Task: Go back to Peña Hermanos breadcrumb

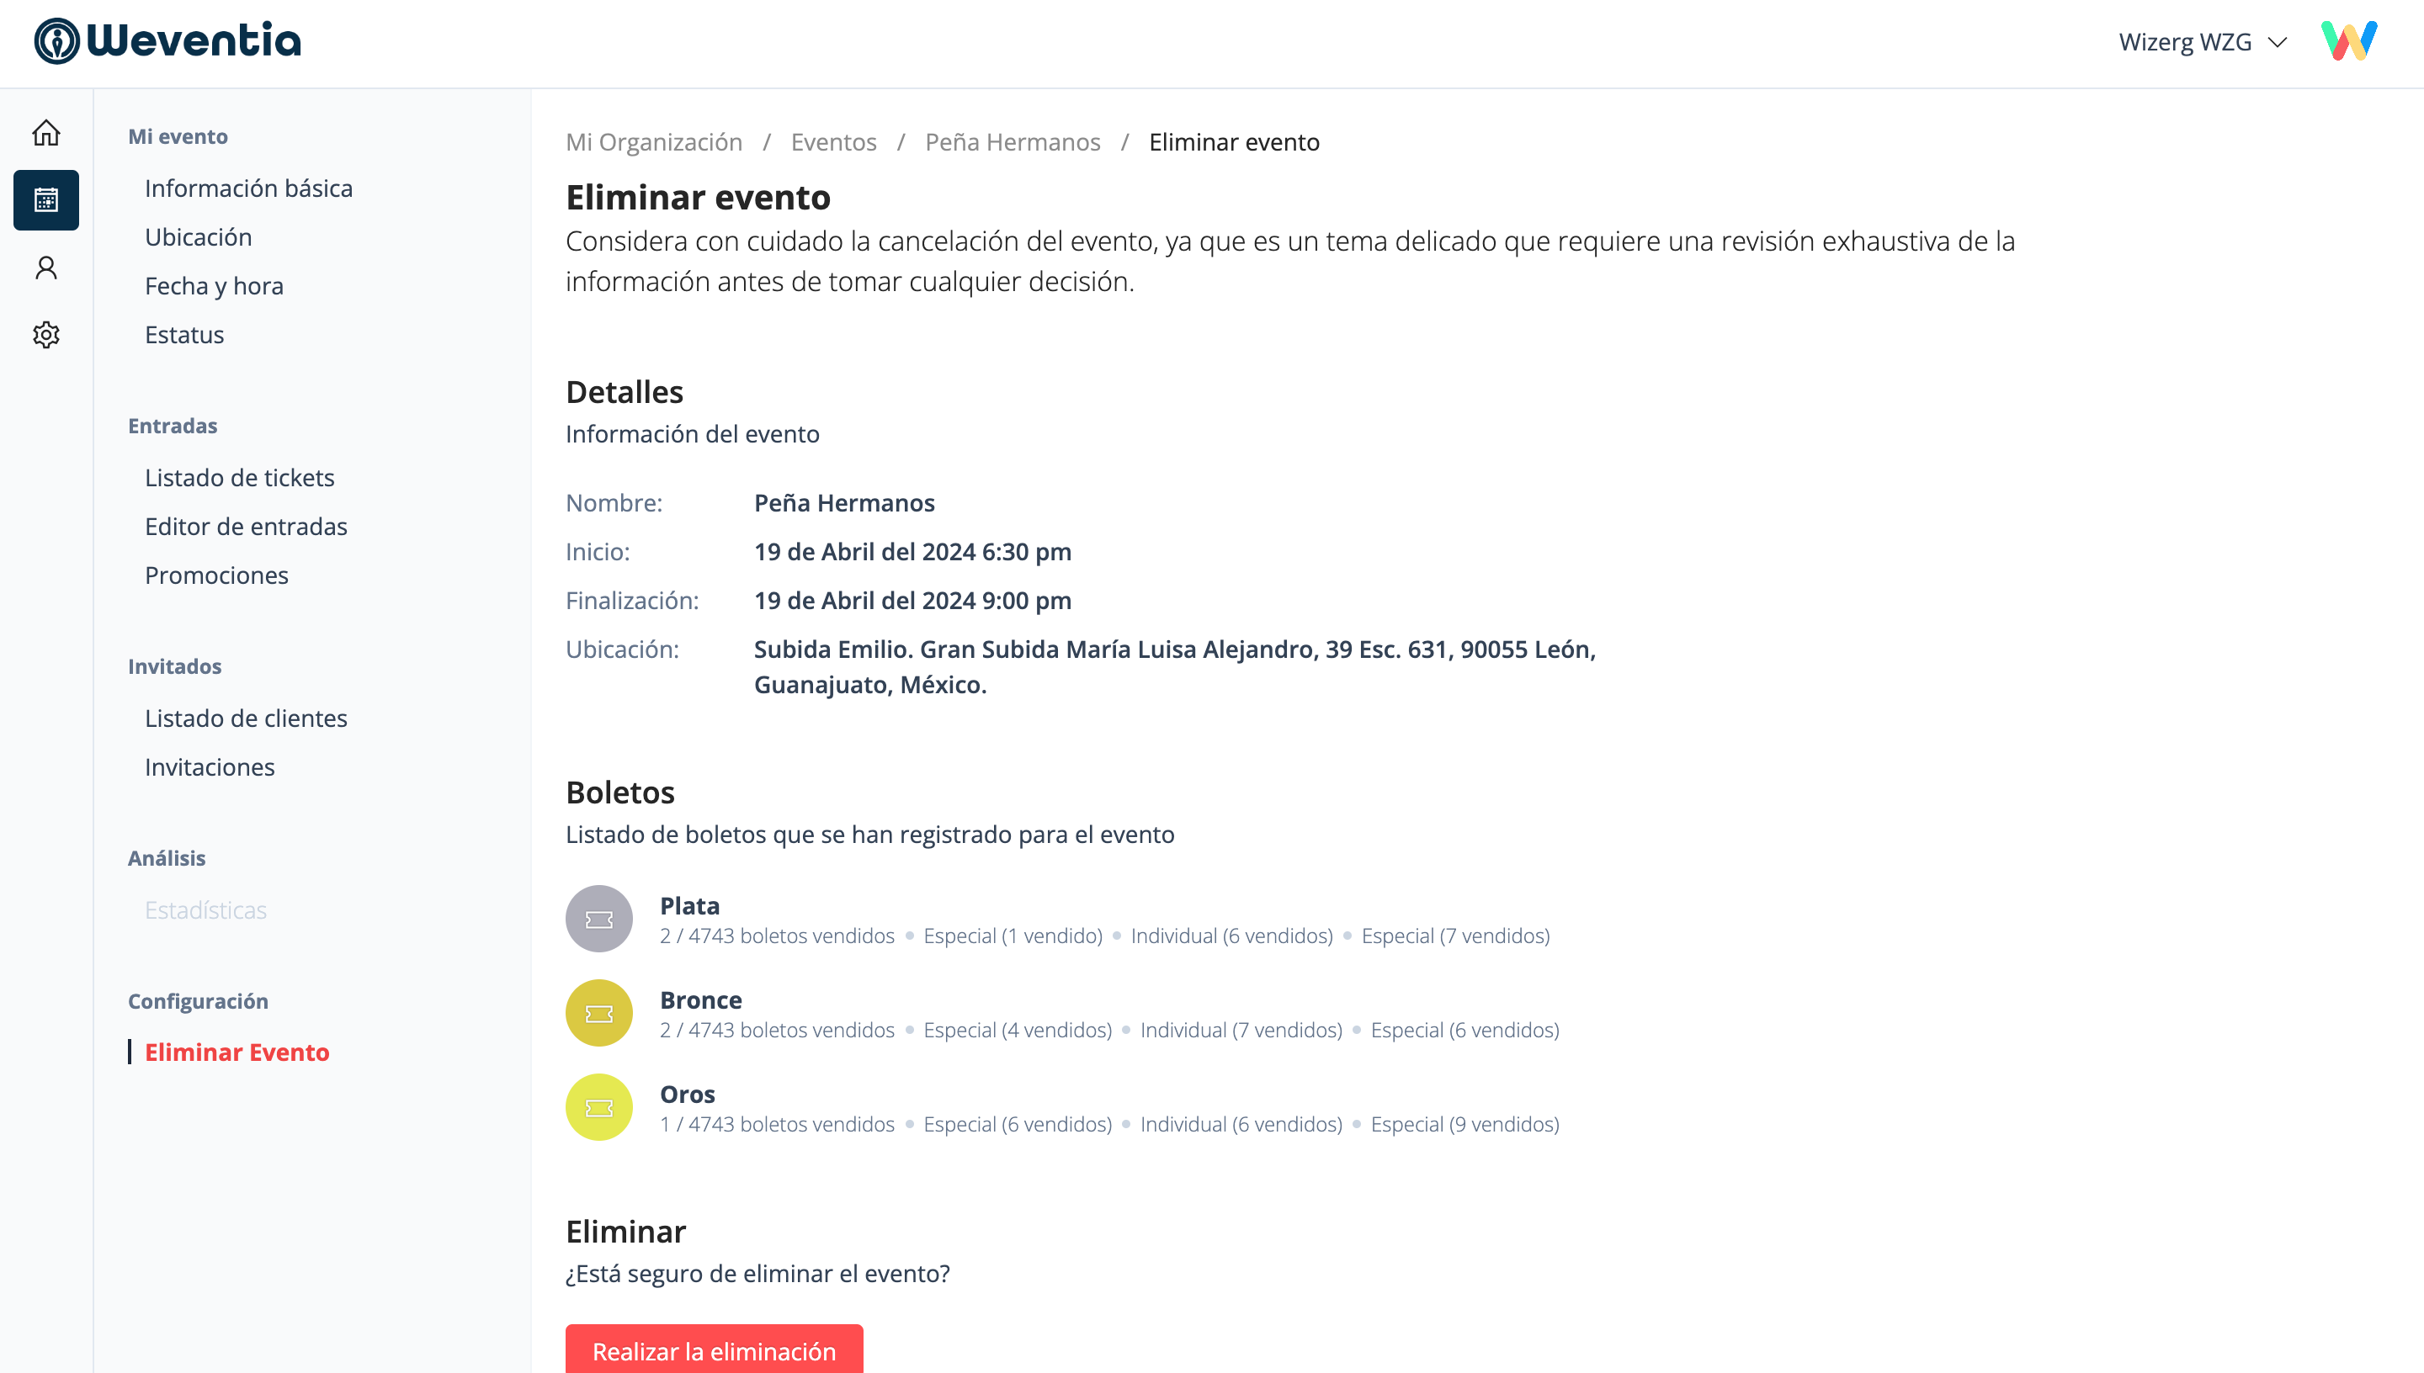Action: [1012, 142]
